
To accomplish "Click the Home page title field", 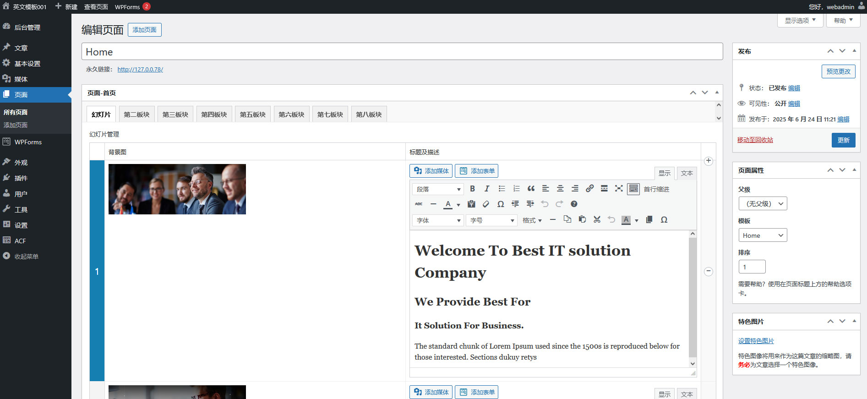I will [402, 52].
